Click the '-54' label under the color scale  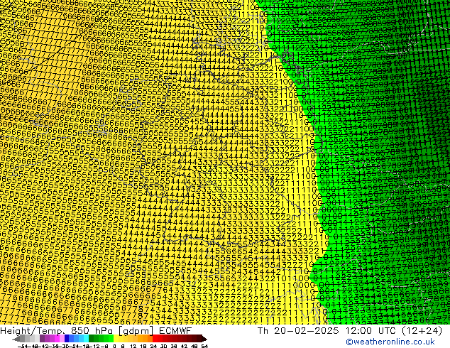click(23, 346)
